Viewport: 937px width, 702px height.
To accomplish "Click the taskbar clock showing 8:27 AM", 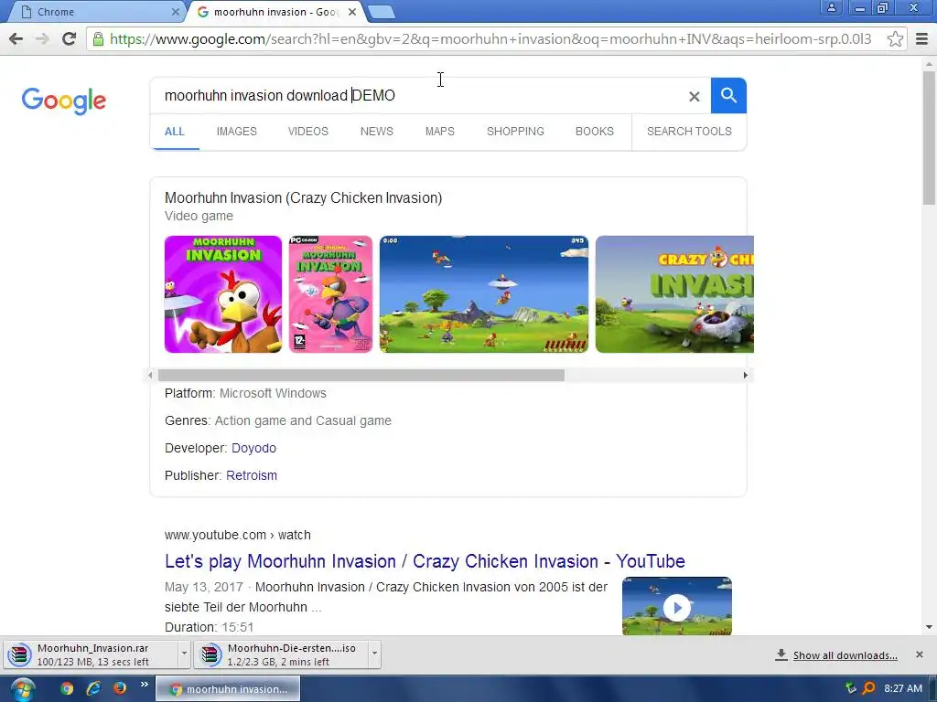I will tap(902, 689).
